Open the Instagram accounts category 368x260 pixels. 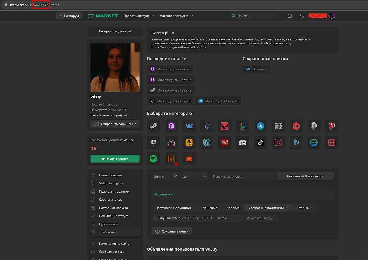click(x=278, y=142)
